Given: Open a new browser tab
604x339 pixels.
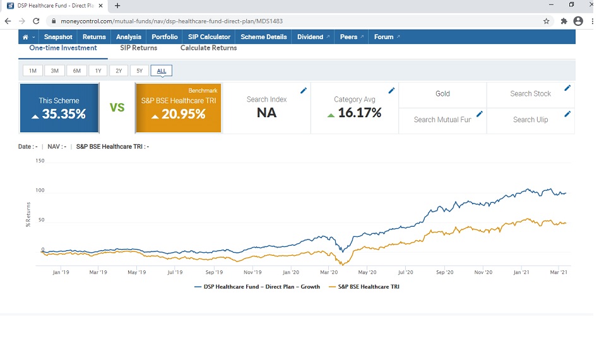Looking at the screenshot, I should tap(117, 6).
